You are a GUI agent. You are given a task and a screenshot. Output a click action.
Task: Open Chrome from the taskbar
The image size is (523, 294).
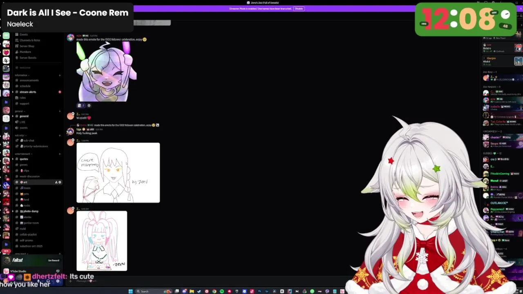214,291
